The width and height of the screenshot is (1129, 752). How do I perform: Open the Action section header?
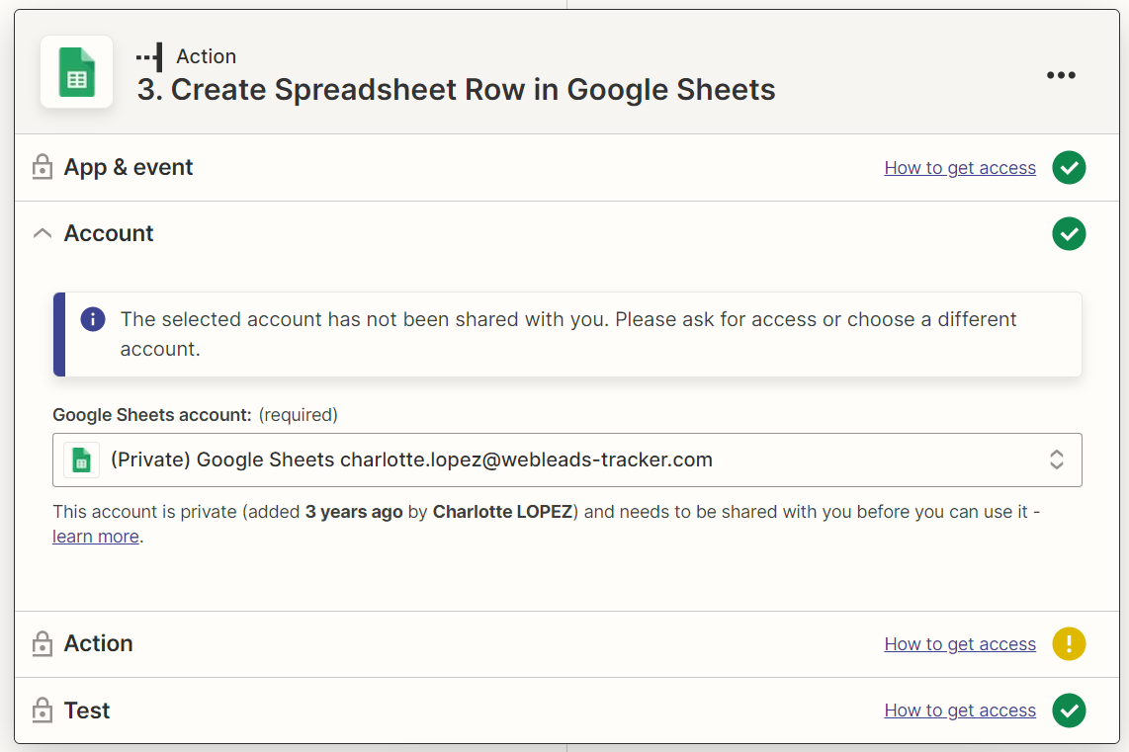click(566, 644)
